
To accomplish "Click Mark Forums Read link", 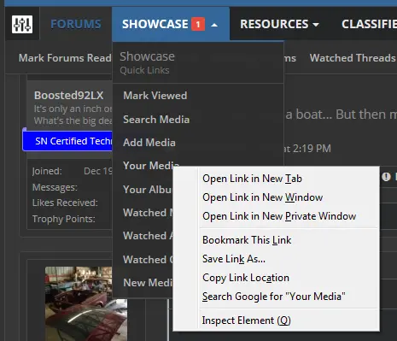I will (x=65, y=58).
